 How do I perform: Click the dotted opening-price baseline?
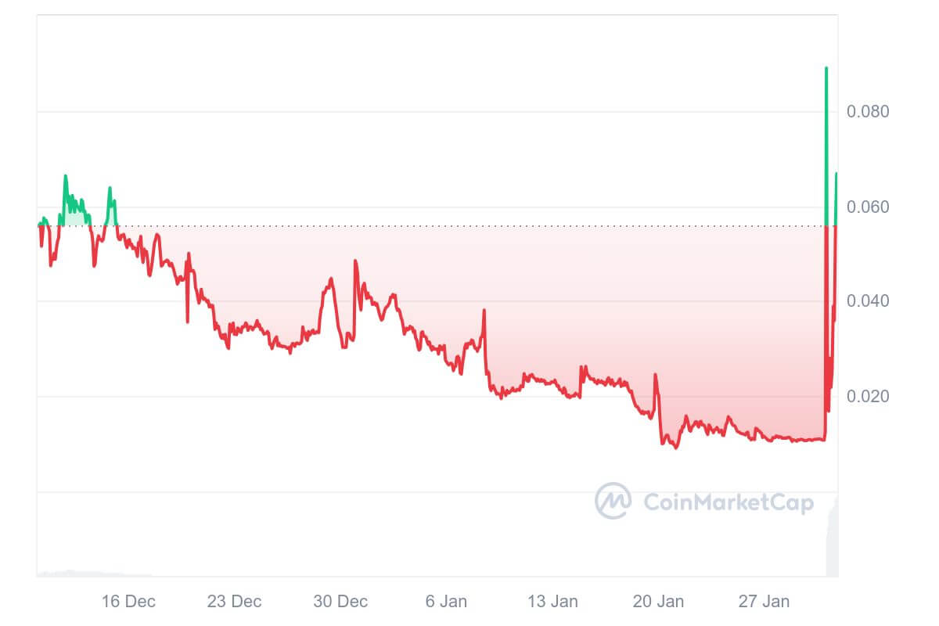click(469, 225)
